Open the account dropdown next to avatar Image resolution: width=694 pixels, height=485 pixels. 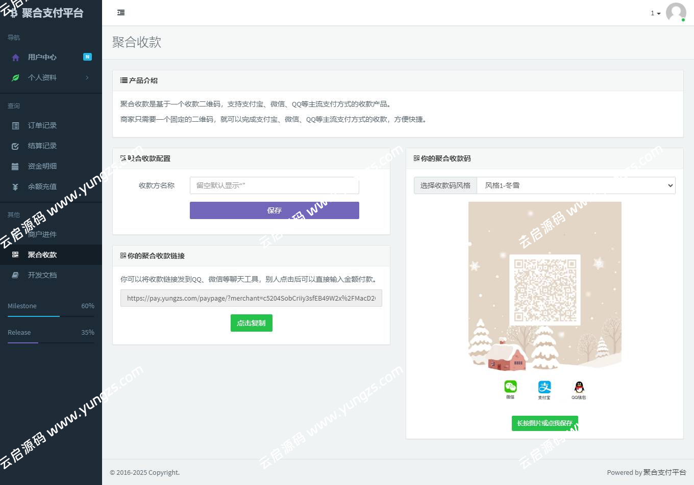(x=655, y=13)
